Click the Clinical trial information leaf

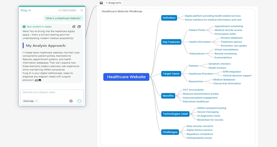pos(227,84)
